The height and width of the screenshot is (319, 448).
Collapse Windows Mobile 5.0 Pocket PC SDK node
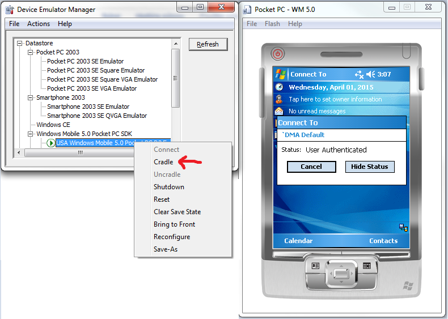tap(30, 134)
